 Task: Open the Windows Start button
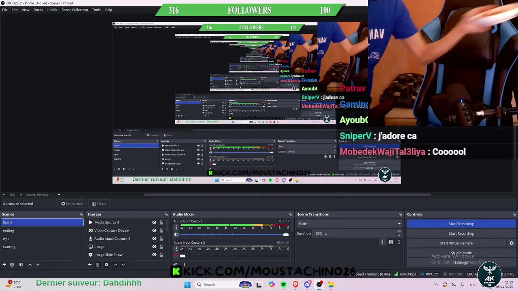(x=187, y=285)
